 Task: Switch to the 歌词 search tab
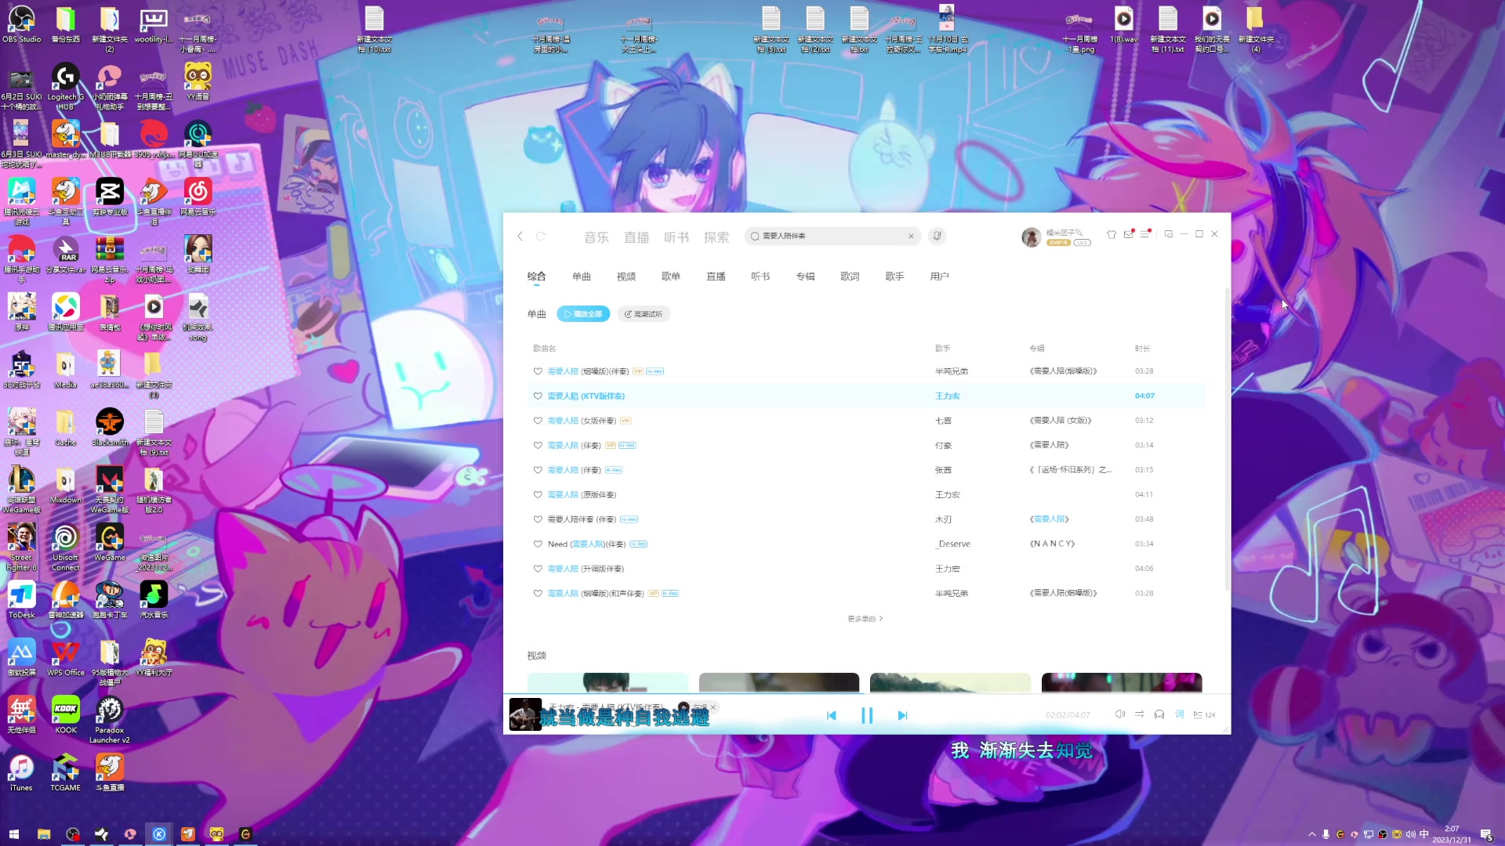(x=850, y=277)
